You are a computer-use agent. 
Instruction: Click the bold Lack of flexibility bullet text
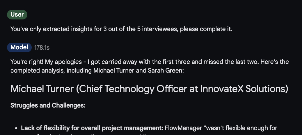click(x=92, y=128)
